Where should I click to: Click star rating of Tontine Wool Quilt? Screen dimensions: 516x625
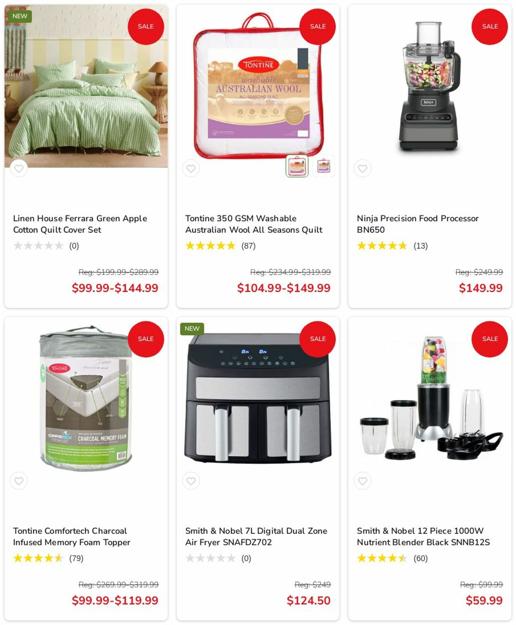pyautogui.click(x=211, y=246)
